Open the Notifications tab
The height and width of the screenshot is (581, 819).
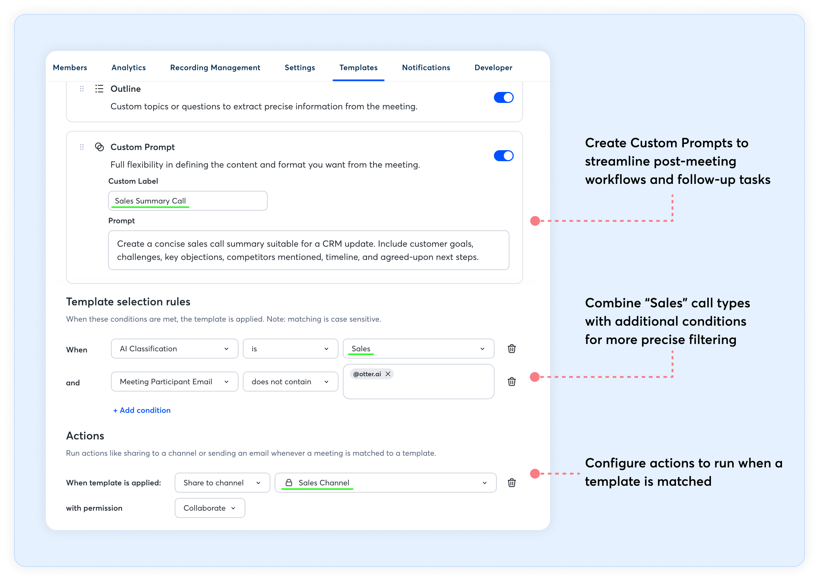426,68
